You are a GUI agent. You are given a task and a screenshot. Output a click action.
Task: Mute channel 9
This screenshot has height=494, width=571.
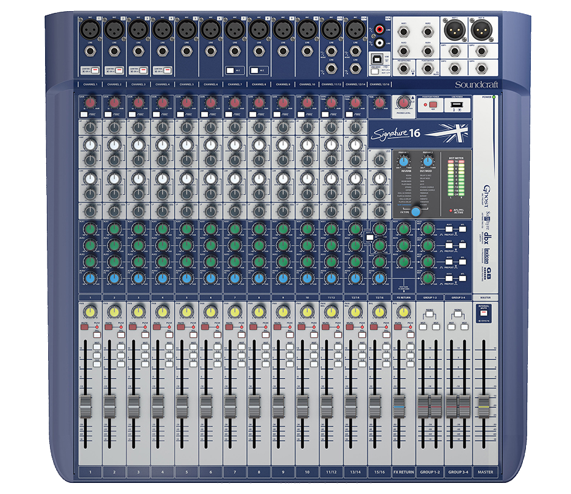click(278, 327)
